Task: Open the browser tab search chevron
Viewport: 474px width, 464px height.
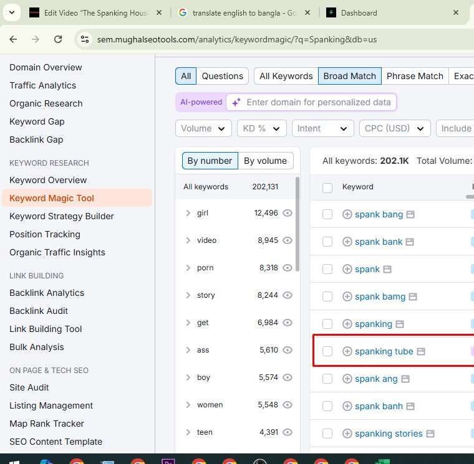Action: [x=11, y=12]
